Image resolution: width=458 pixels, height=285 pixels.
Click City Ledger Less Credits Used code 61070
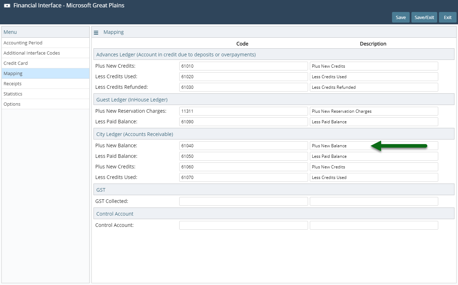click(243, 177)
